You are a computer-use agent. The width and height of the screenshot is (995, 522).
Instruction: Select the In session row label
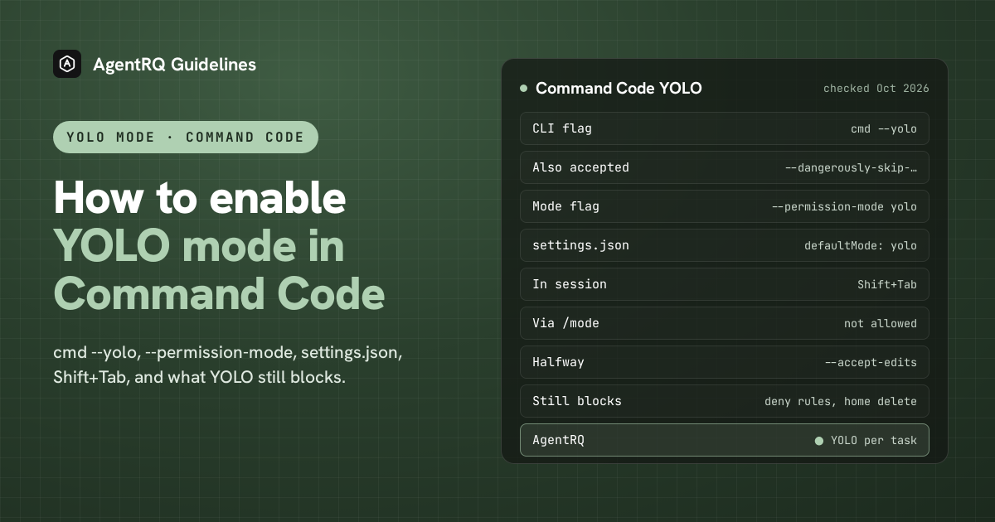click(570, 284)
